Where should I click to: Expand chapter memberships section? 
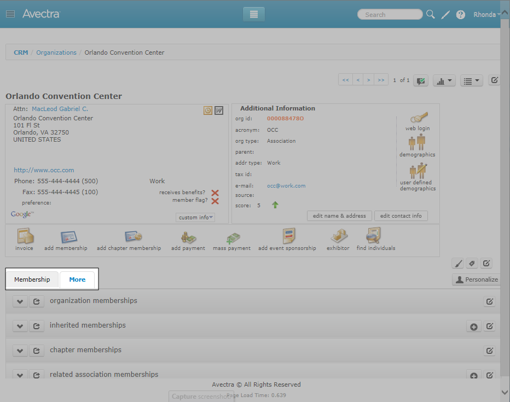click(20, 351)
